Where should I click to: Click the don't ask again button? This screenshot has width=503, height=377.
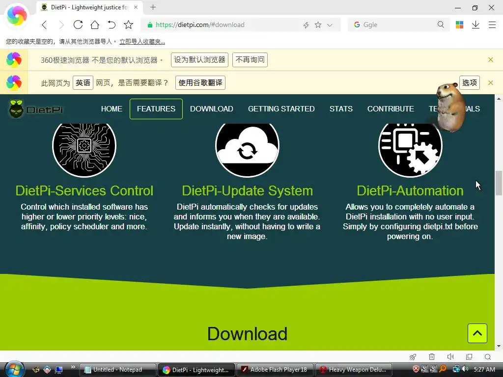click(x=250, y=60)
